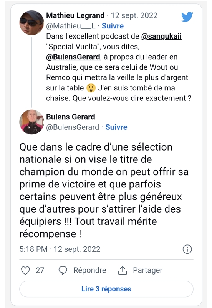The width and height of the screenshot is (212, 308).
Task: Click the share upload arrow icon
Action: (123, 270)
